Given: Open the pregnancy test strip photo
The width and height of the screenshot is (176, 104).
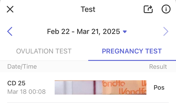Looking at the screenshot, I should coord(100,87).
